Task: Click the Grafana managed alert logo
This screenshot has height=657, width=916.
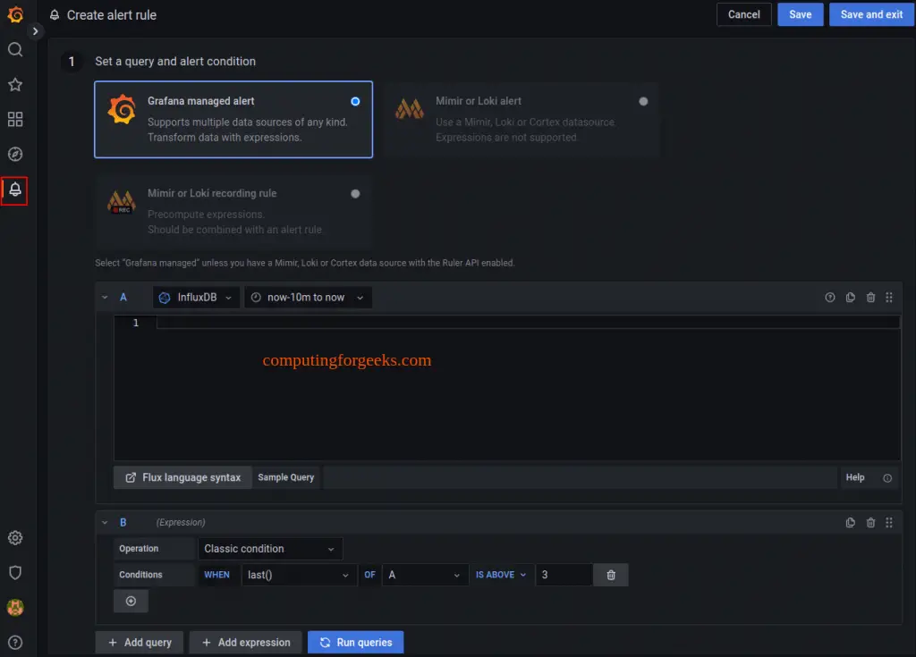Action: pyautogui.click(x=122, y=109)
